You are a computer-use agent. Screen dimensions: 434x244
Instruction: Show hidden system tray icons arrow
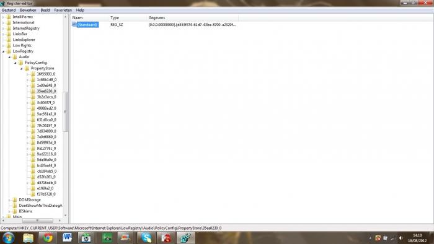coord(370,238)
